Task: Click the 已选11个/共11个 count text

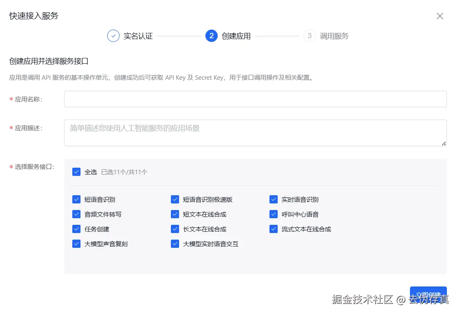Action: tap(124, 172)
